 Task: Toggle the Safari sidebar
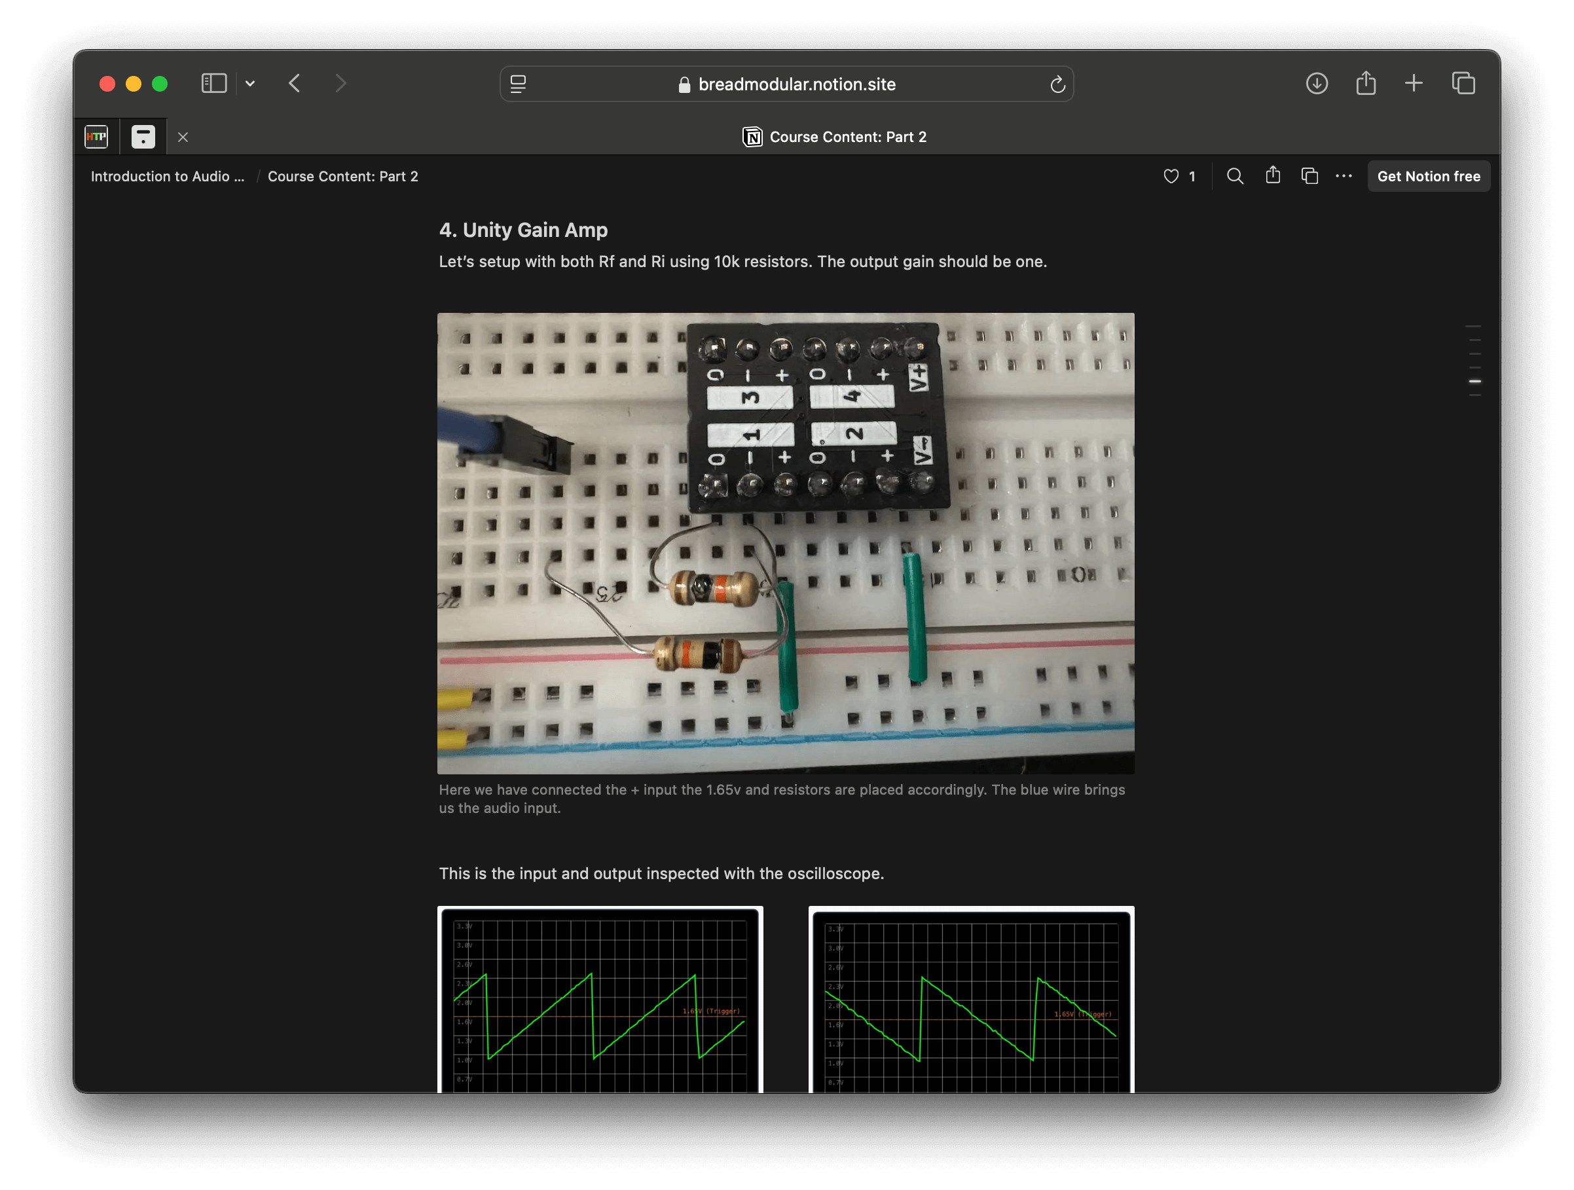click(213, 83)
